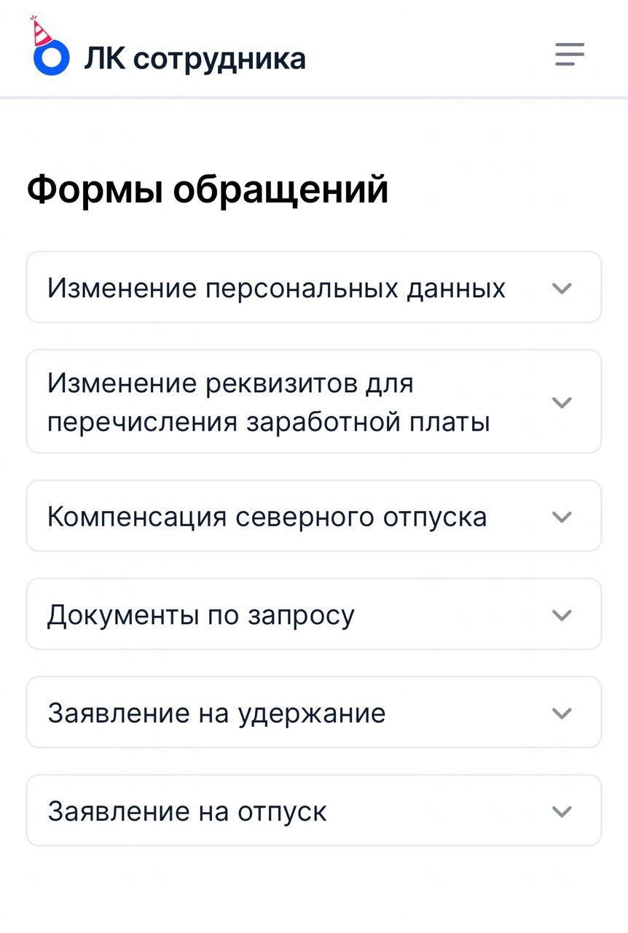The height and width of the screenshot is (933, 628).
Task: Collapse the 'Изменение персональных данных' panel
Action: pos(313,287)
